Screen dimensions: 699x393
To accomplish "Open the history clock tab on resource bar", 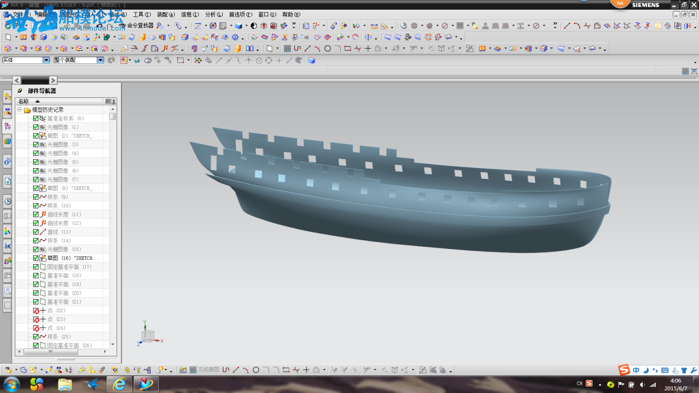I will [x=8, y=201].
